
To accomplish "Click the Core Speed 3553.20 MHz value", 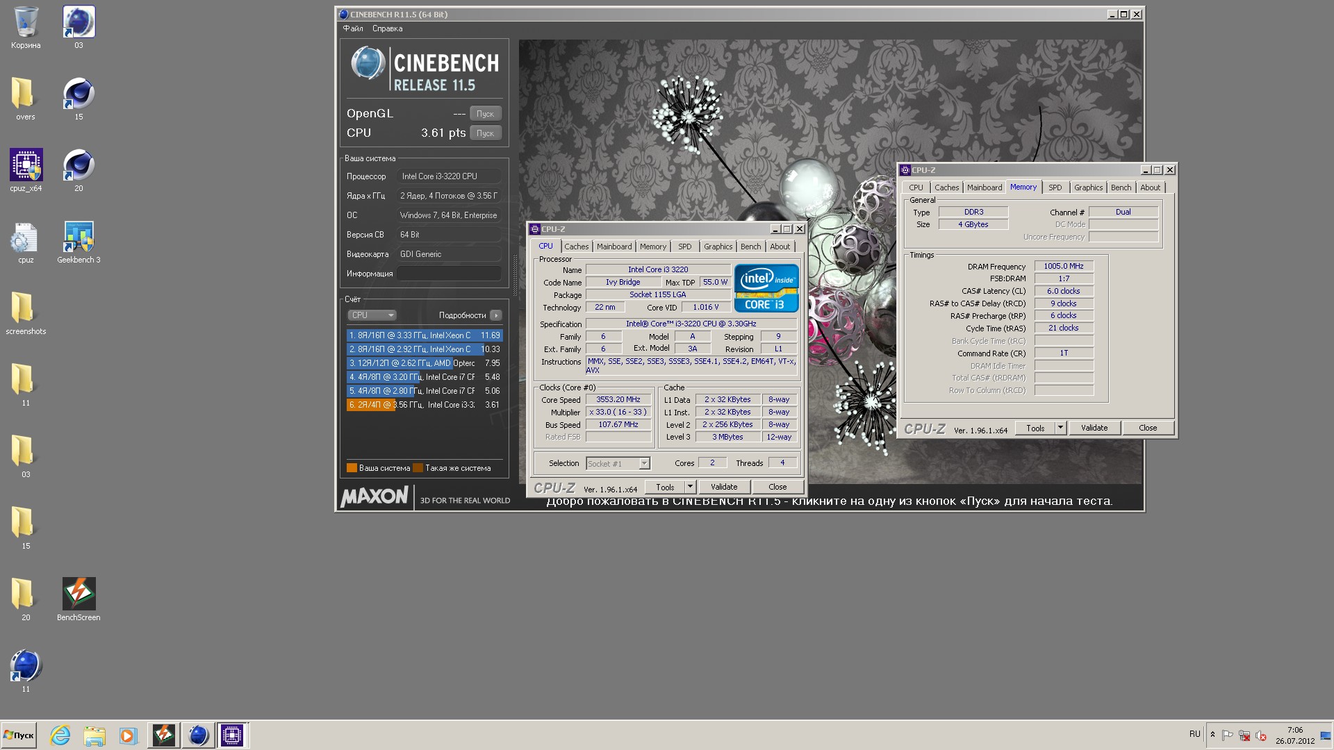I will tap(618, 399).
